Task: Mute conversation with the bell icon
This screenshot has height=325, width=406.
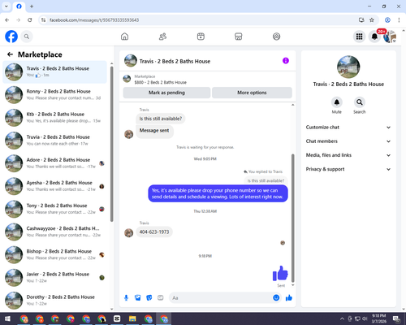Action: pos(337,102)
